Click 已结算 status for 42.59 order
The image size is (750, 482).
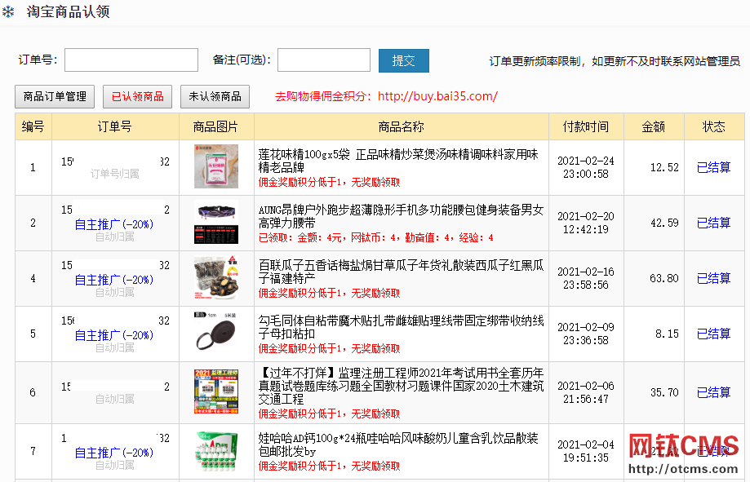[x=713, y=223]
